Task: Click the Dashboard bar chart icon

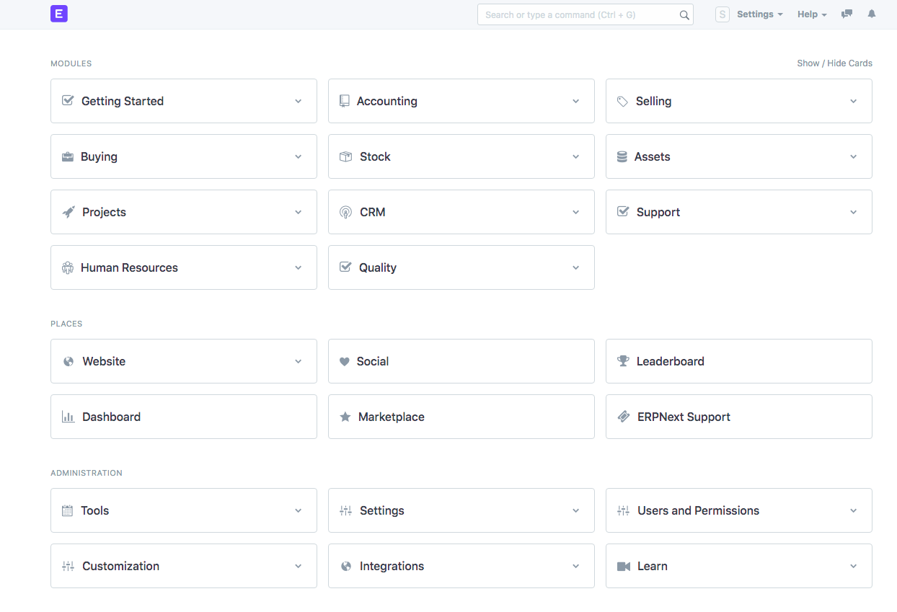Action: tap(69, 417)
